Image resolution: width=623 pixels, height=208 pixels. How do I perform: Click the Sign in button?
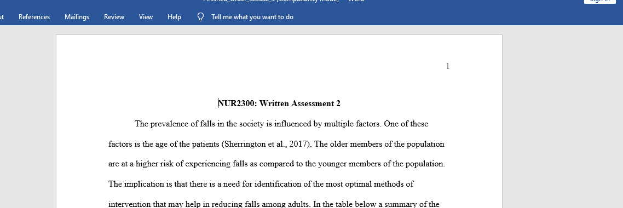coord(599,1)
